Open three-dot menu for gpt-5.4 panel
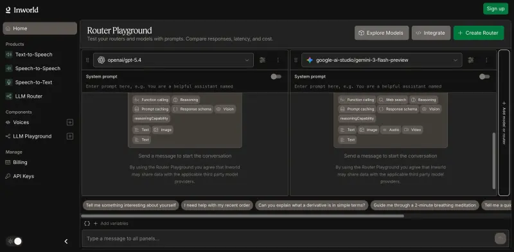The width and height of the screenshot is (514, 252). 278,60
